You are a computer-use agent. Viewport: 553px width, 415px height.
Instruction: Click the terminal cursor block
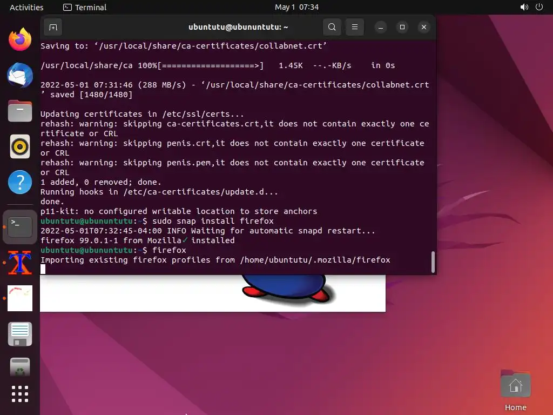[x=43, y=269]
